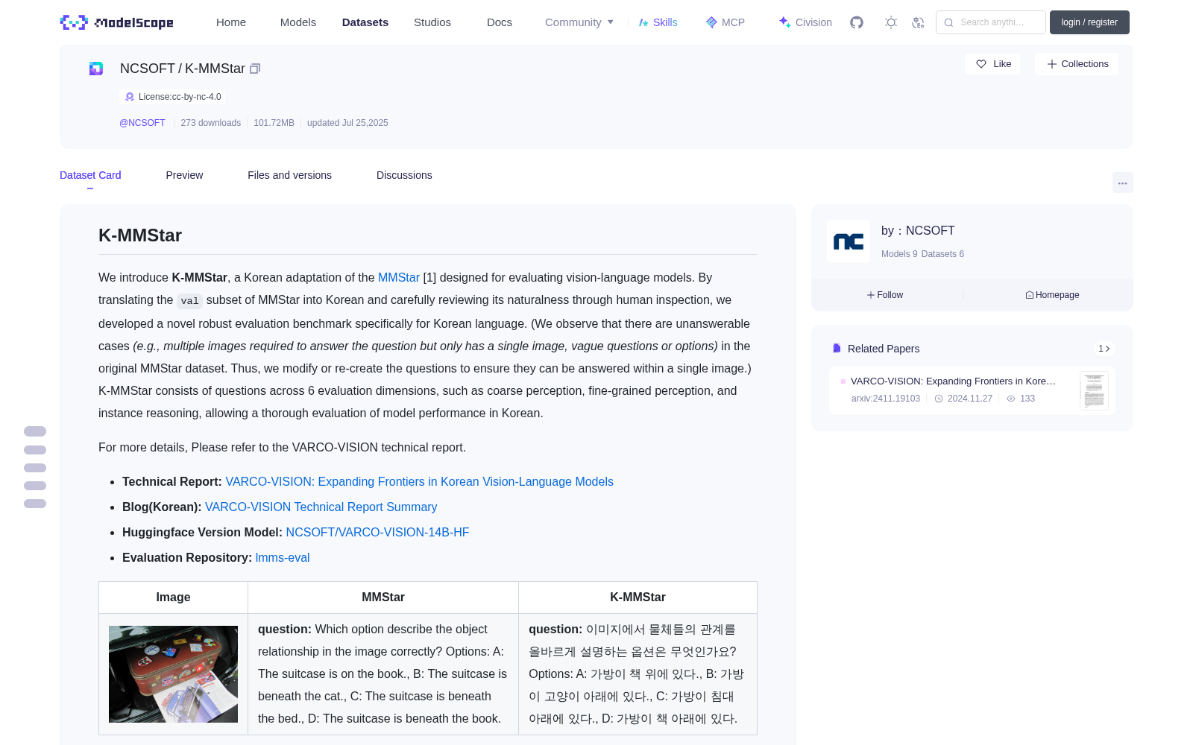Click Models 9 count under NCSOFT
Image resolution: width=1193 pixels, height=745 pixels.
pos(899,254)
